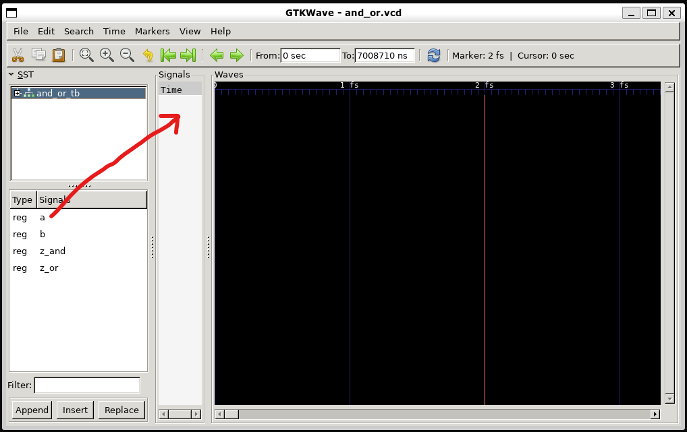Click the waves vertical scrollbar down arrow
This screenshot has width=687, height=432.
pos(669,399)
